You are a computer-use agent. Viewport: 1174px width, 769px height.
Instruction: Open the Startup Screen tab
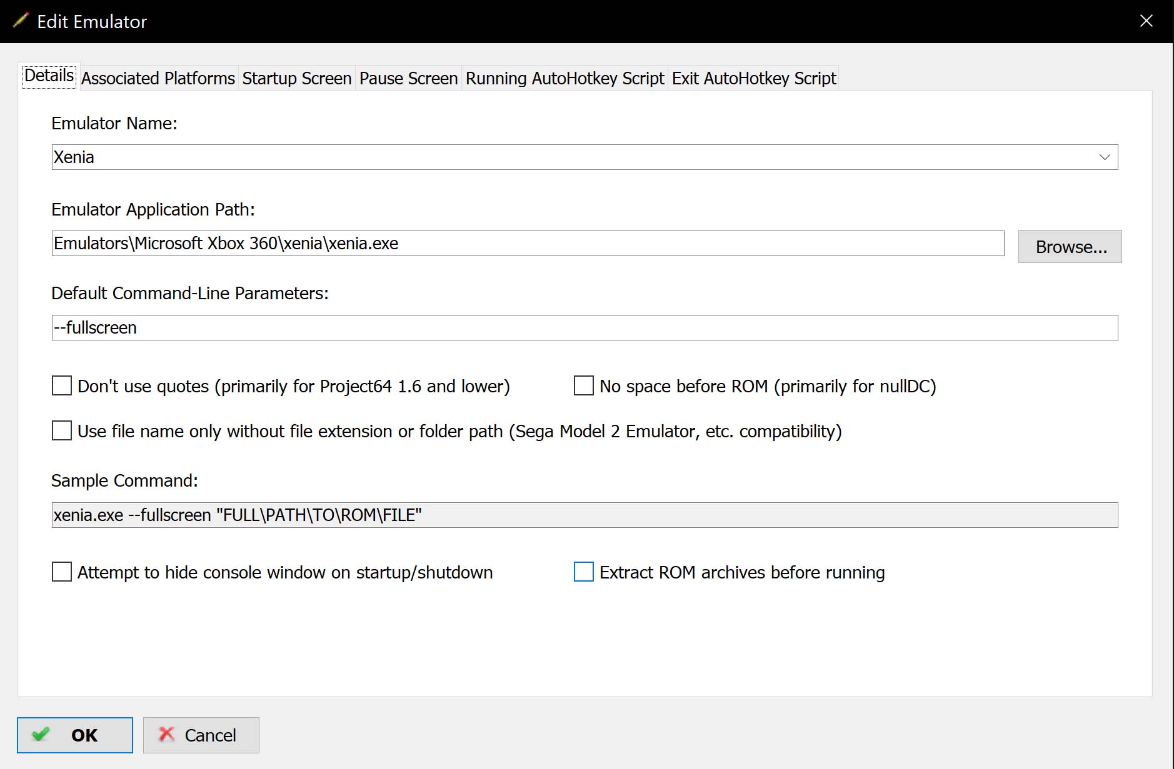(x=297, y=78)
